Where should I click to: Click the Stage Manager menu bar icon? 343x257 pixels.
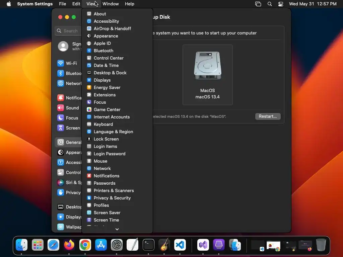(x=258, y=4)
